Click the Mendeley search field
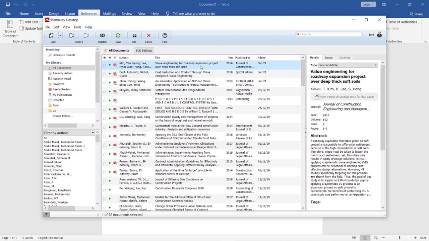Screen dimensions: 429x241 [x=329, y=34]
